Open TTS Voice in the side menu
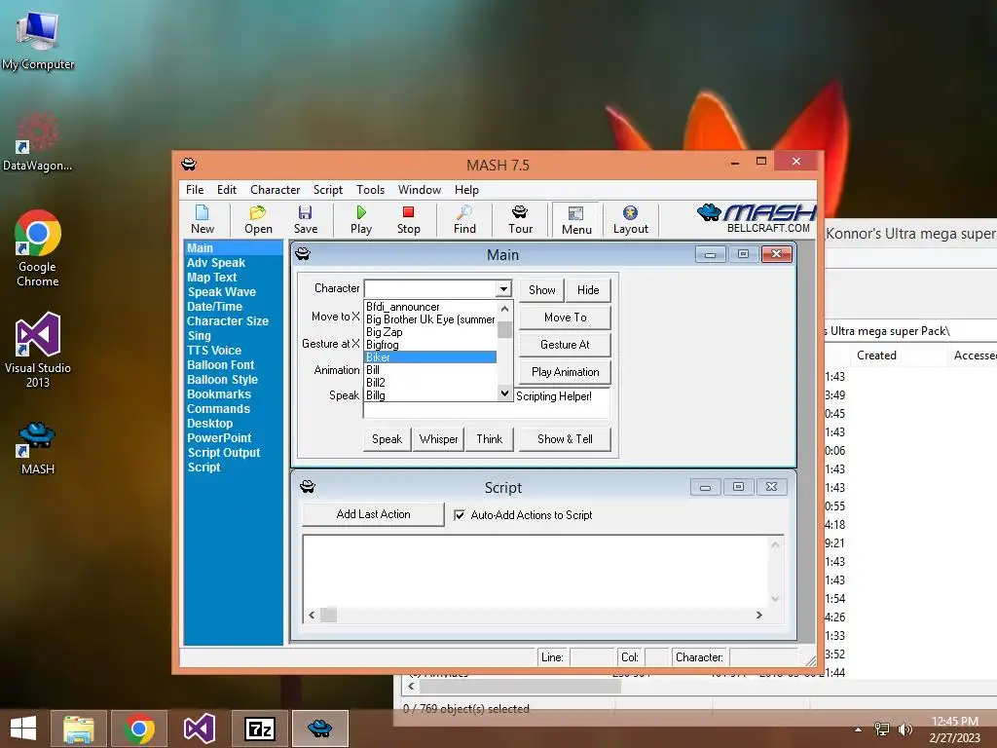Screen dimensions: 997x748 coord(213,351)
